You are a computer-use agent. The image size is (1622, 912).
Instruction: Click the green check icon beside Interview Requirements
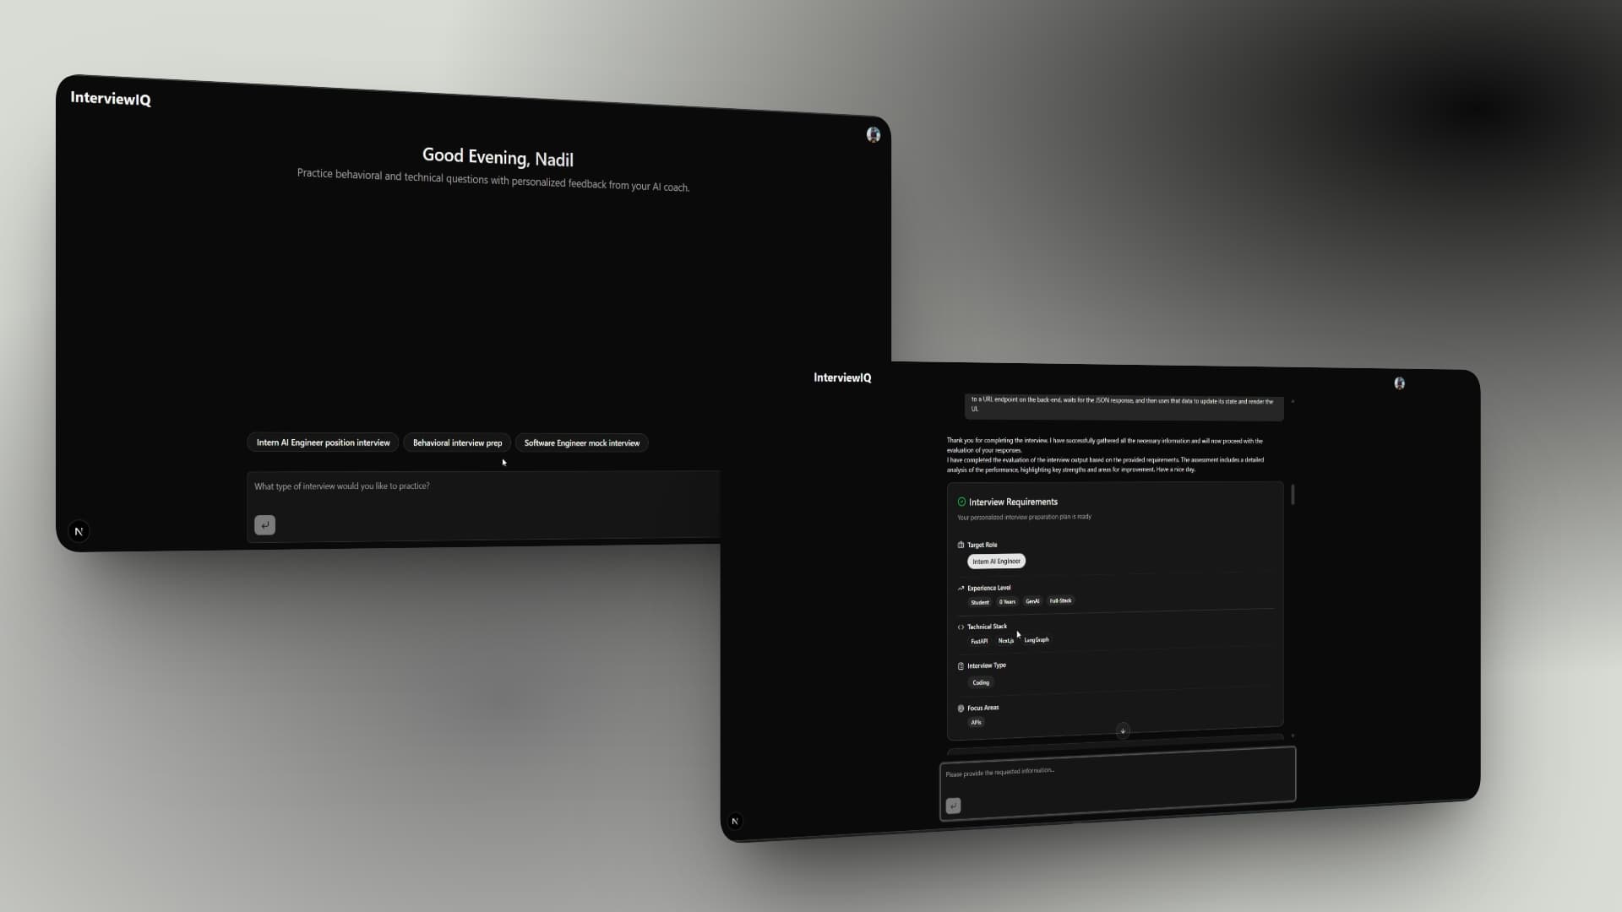click(x=961, y=502)
